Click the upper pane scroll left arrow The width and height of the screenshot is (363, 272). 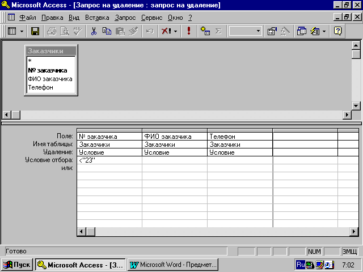[7, 114]
